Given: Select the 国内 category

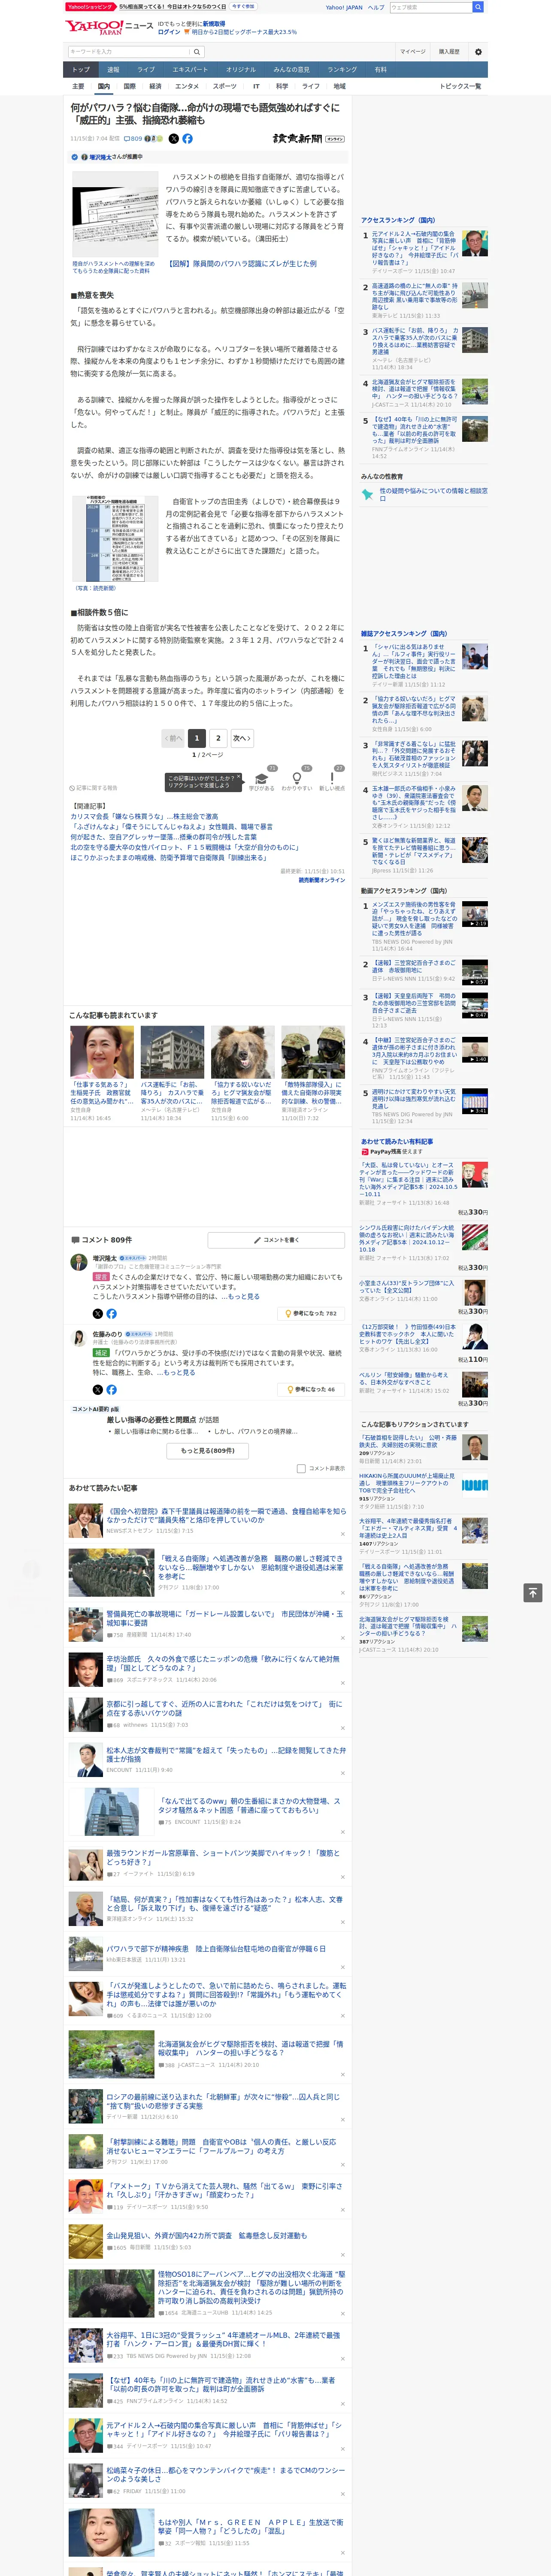Looking at the screenshot, I should (103, 86).
